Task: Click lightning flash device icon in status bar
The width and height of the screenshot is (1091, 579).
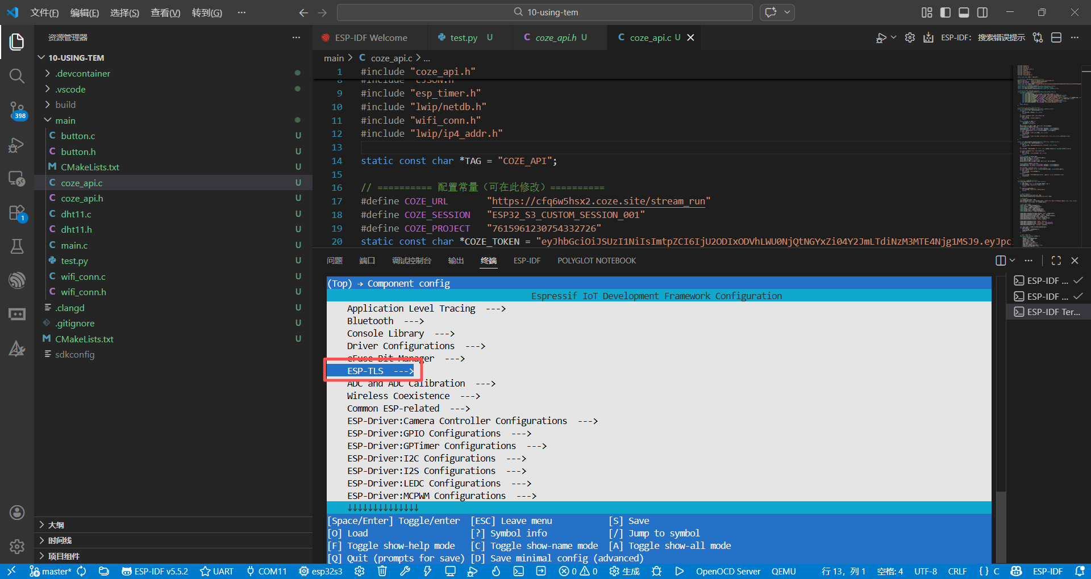Action: [427, 571]
